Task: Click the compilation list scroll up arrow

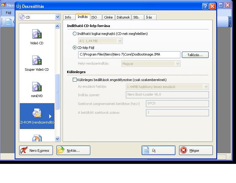Action: 57,26
